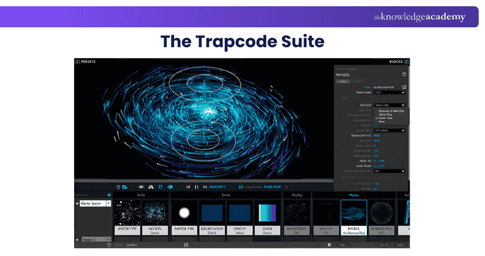Toggle the floor grid road icon
This screenshot has height=256, width=485.
coord(151,187)
